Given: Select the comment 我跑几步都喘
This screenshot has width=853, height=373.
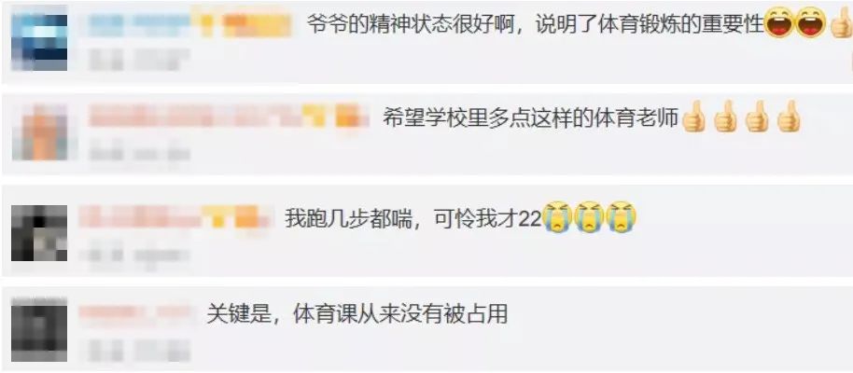Looking at the screenshot, I should (346, 218).
